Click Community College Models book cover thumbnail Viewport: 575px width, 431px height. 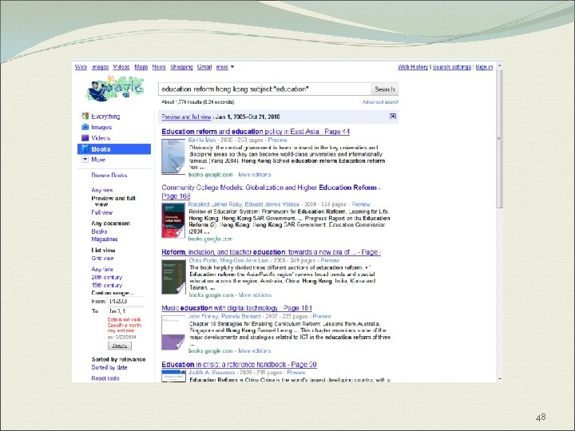pyautogui.click(x=173, y=220)
